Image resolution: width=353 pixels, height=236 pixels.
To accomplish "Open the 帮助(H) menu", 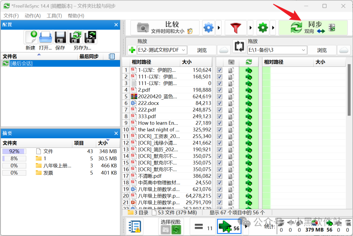I will click(x=76, y=16).
